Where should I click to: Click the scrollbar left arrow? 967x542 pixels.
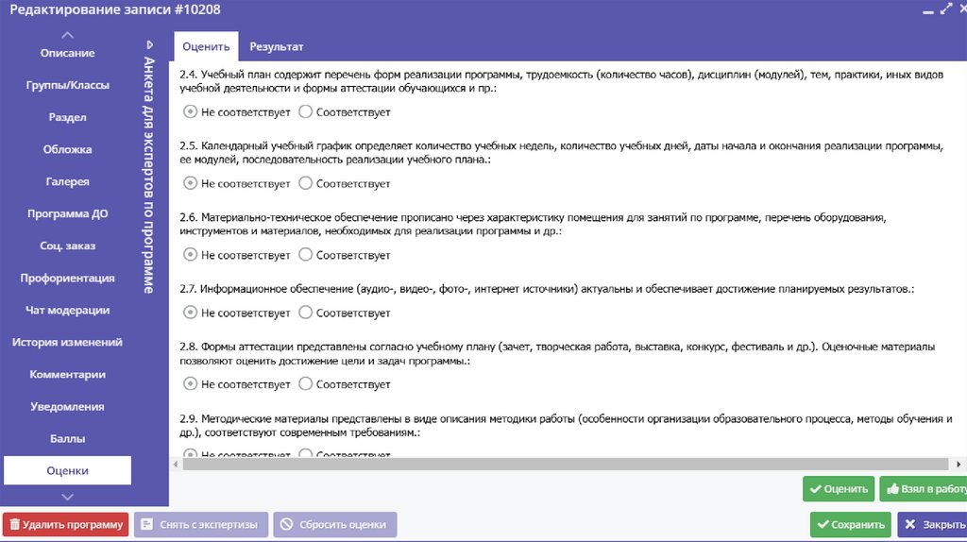176,465
